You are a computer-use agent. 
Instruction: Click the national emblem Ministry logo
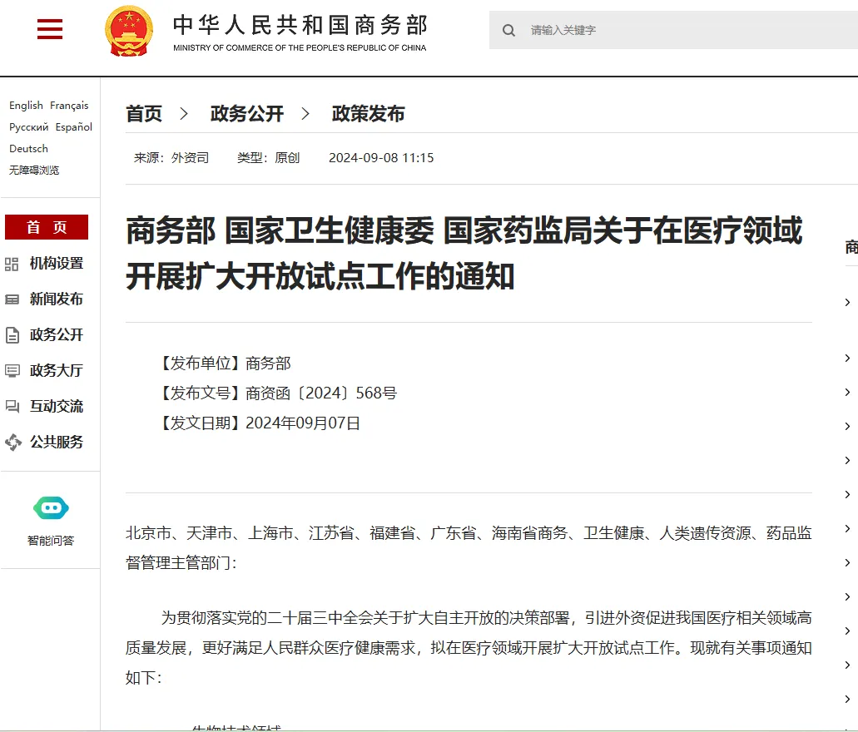[x=127, y=29]
